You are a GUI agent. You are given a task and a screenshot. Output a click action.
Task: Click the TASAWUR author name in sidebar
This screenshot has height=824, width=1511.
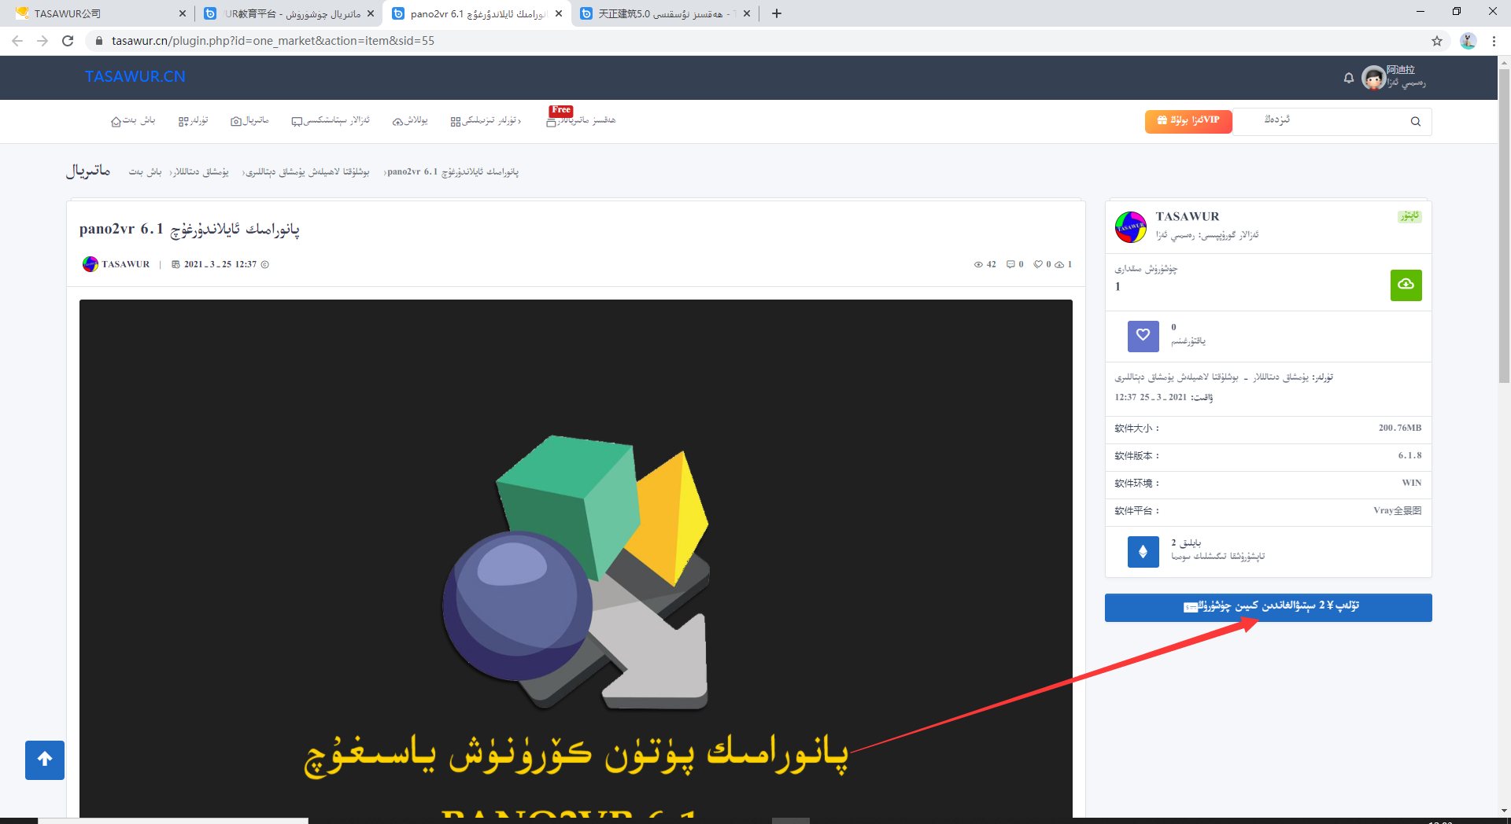tap(1187, 216)
